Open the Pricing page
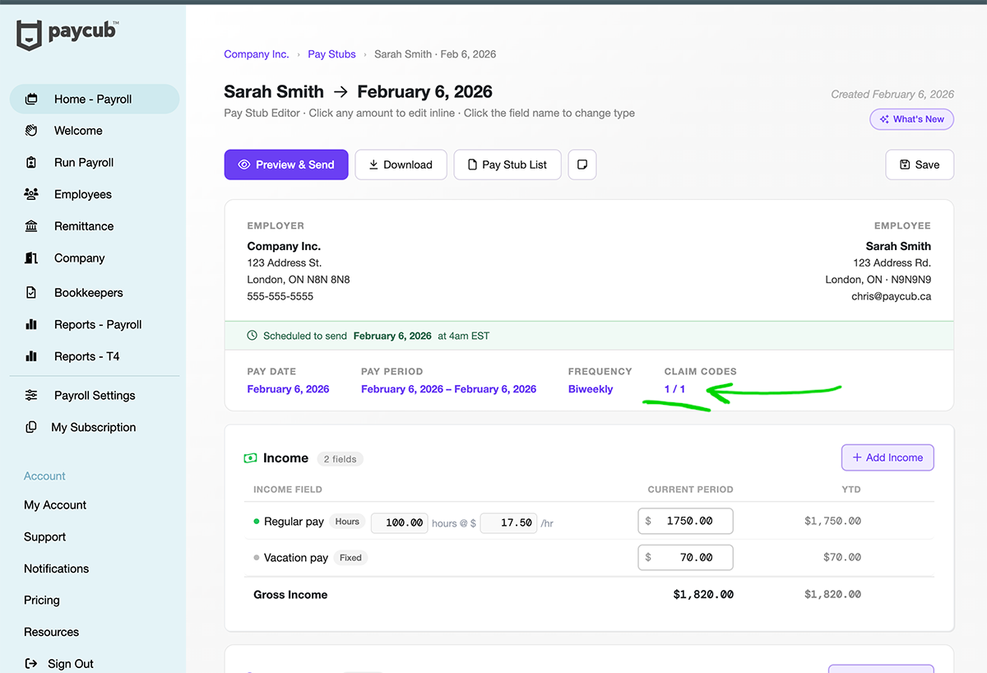 tap(42, 601)
